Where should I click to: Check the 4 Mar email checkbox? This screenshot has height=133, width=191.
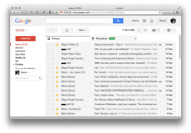coord(48,114)
